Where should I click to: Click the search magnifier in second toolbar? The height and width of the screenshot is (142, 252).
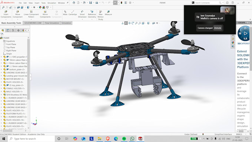pos(3,7)
